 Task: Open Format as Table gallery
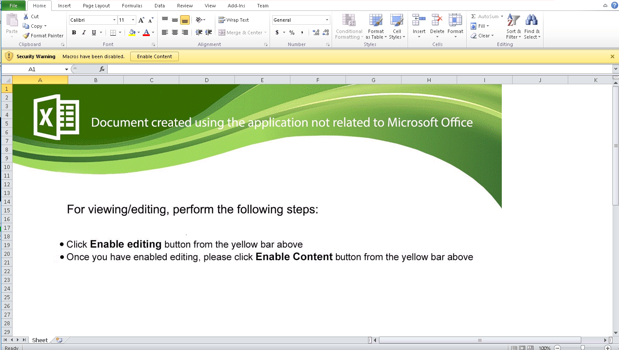(x=375, y=26)
